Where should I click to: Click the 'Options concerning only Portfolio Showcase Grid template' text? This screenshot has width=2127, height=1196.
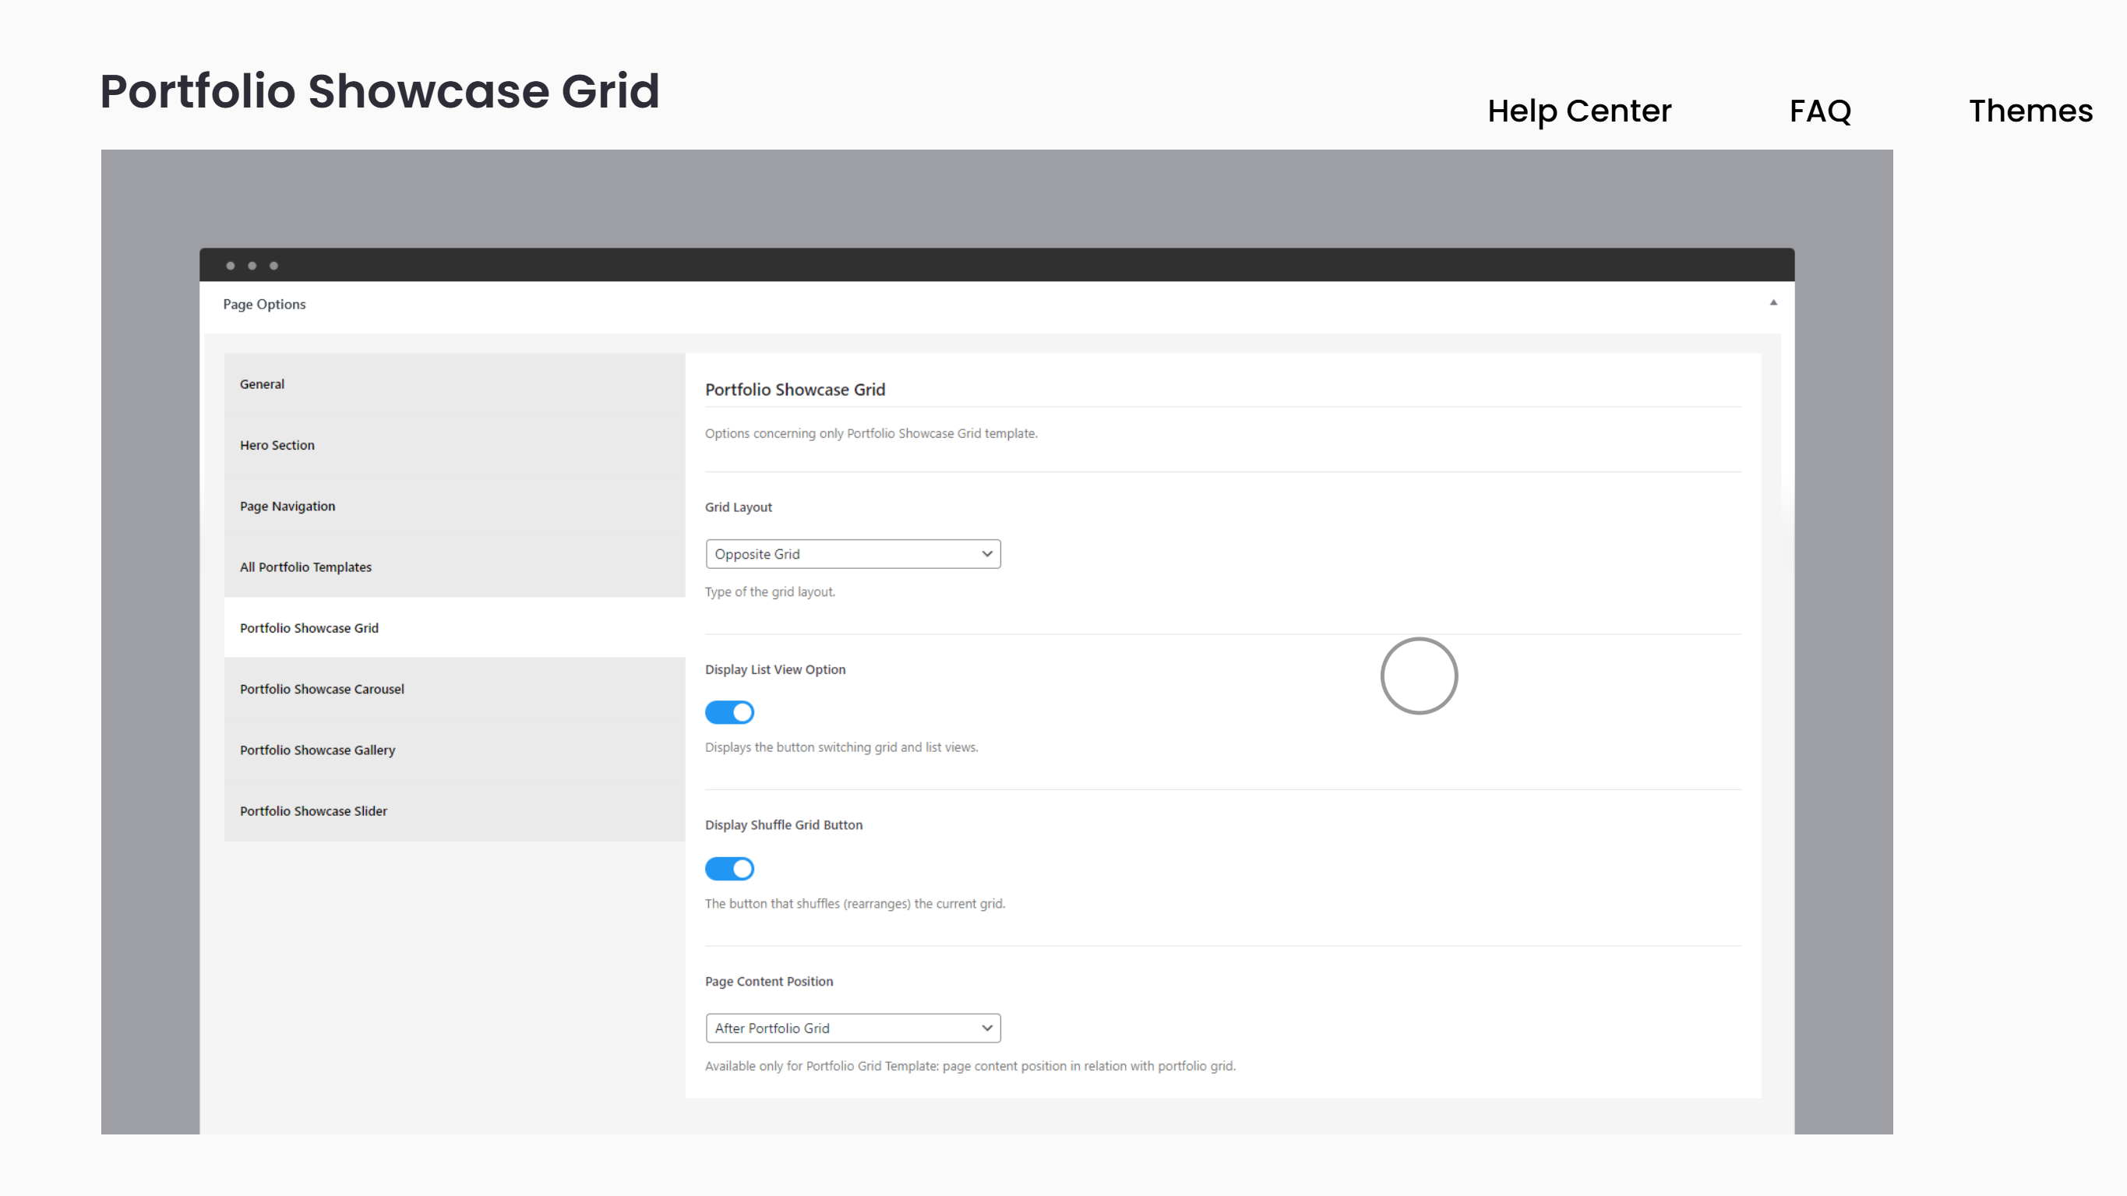[871, 434]
